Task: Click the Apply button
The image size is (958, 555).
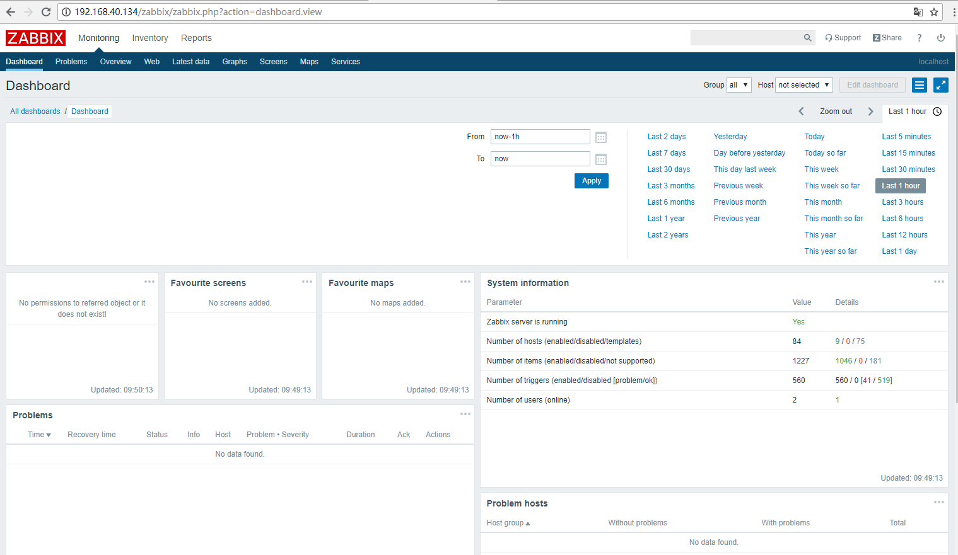Action: [x=592, y=181]
